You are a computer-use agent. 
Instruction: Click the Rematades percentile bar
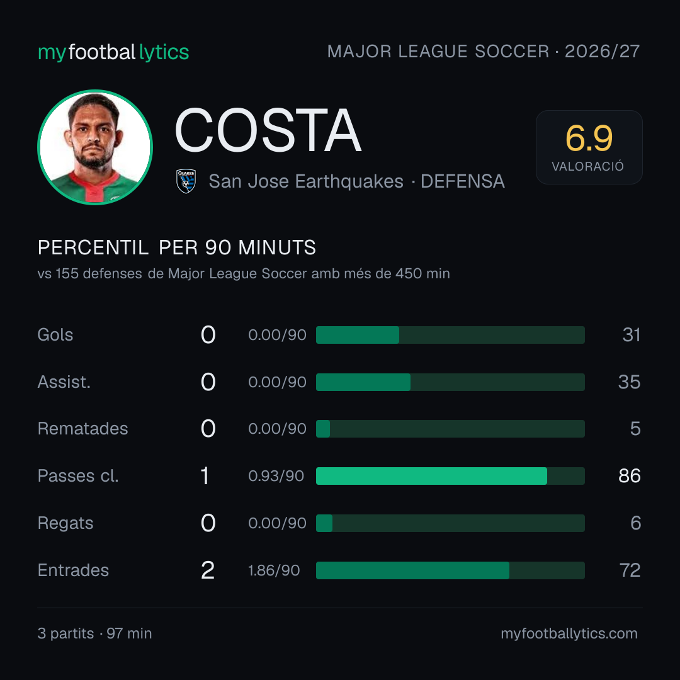(x=450, y=429)
